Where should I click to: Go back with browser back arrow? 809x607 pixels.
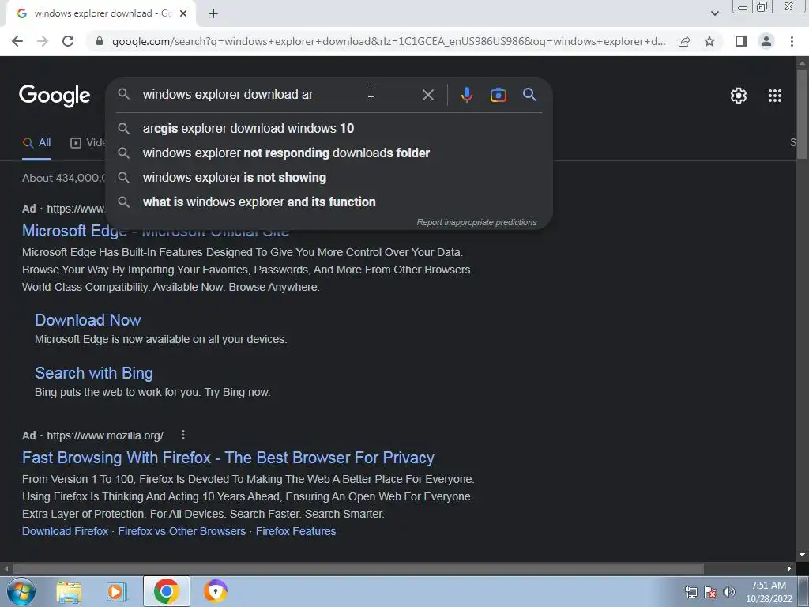pyautogui.click(x=17, y=41)
